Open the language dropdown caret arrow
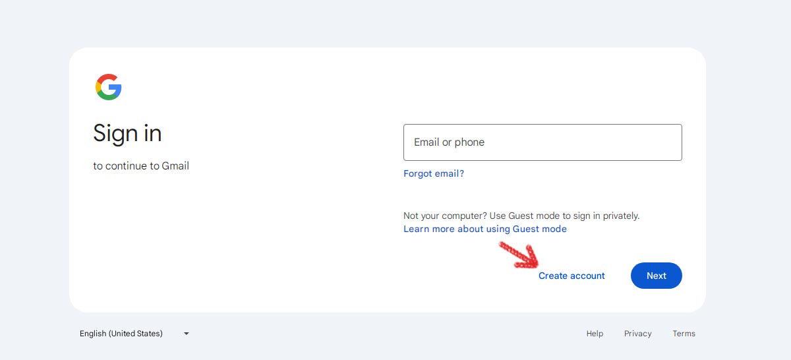Image resolution: width=791 pixels, height=360 pixels. click(x=187, y=334)
